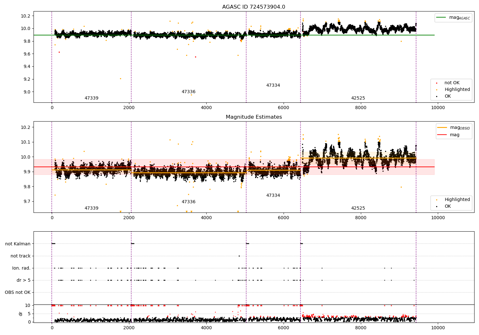The image size is (479, 335).
Task: Click "Highlighted" in the Magnitude Estimates legend
Action: pos(457,200)
